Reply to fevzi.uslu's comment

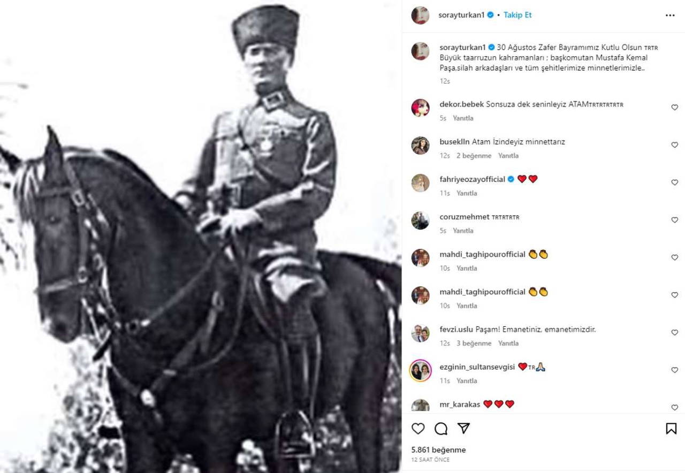508,343
